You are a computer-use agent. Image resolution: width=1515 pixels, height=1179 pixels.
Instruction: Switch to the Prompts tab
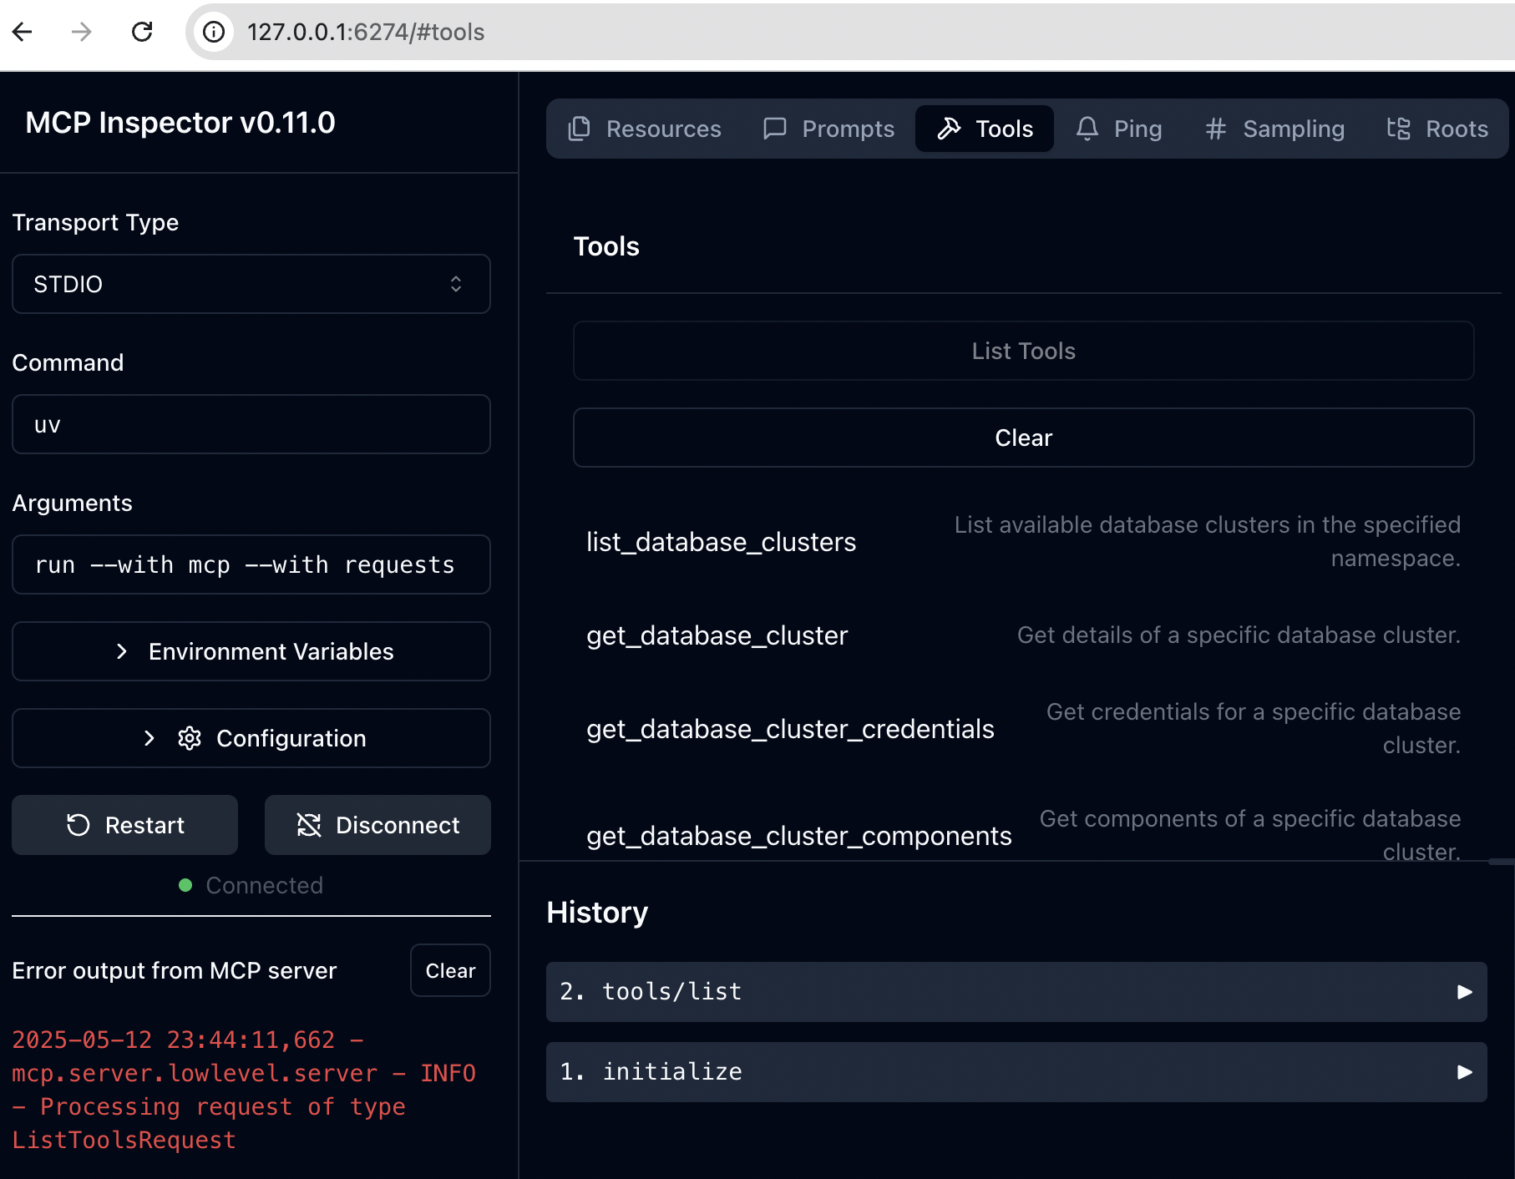[828, 129]
